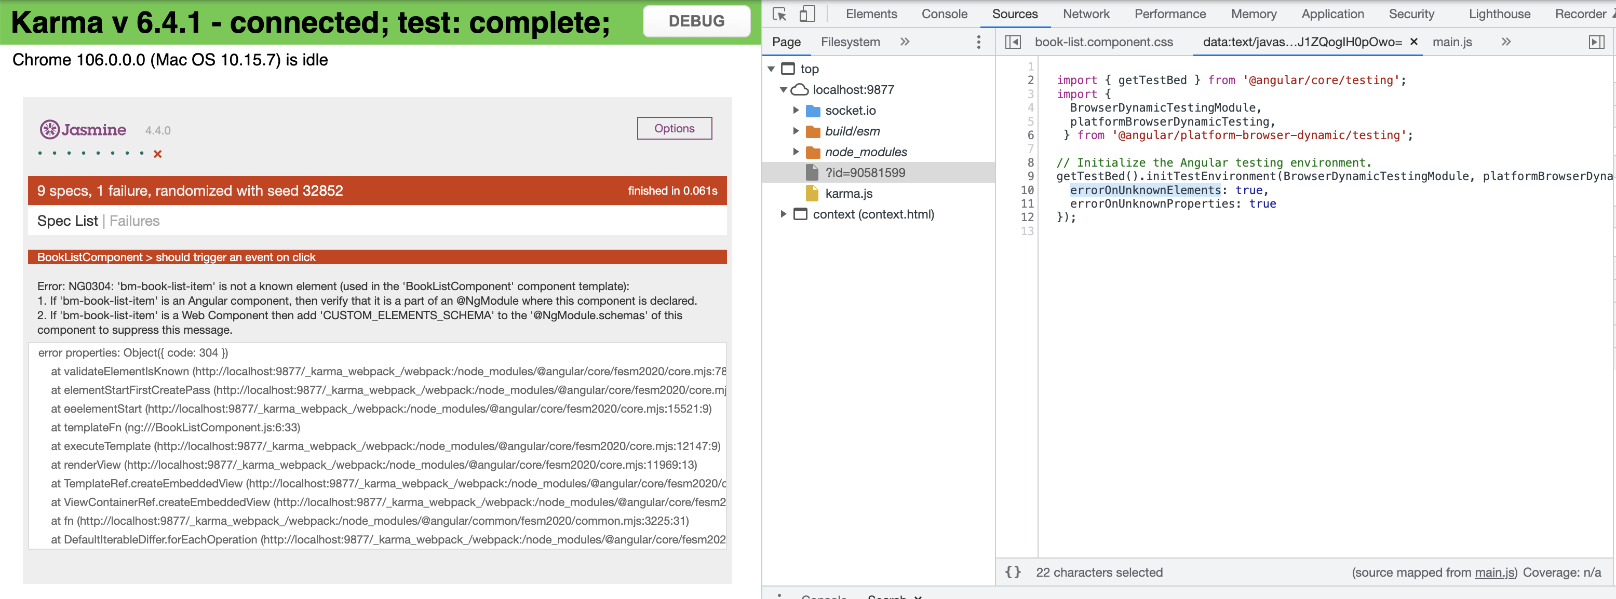The height and width of the screenshot is (599, 1616).
Task: Expand the context (context.html) node
Action: pyautogui.click(x=783, y=214)
